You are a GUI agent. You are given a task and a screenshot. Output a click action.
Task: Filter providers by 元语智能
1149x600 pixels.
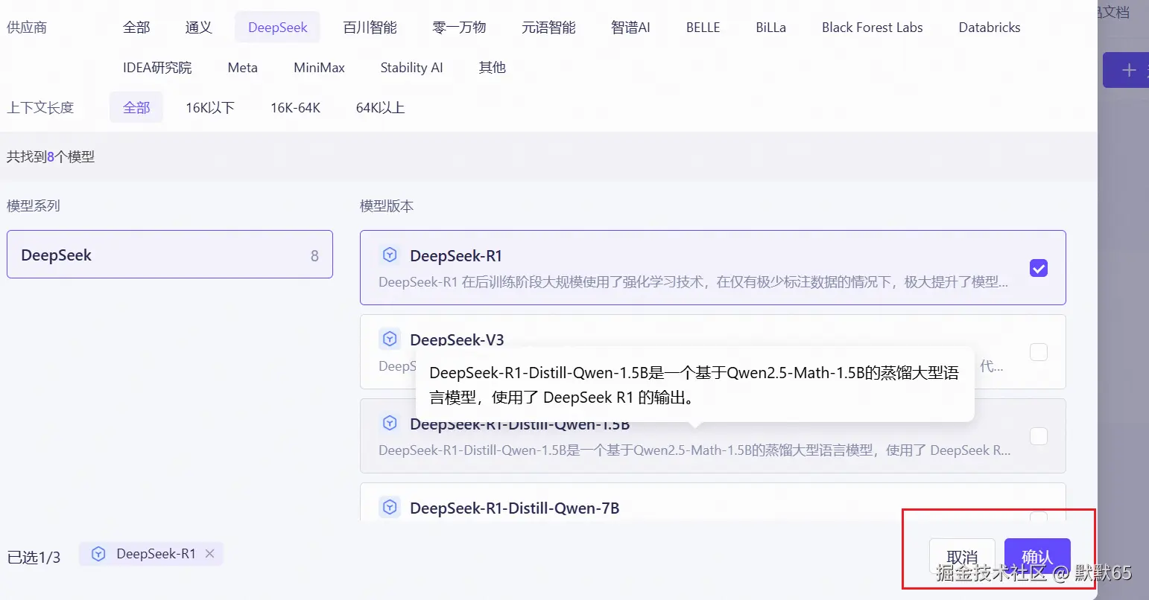pyautogui.click(x=548, y=28)
